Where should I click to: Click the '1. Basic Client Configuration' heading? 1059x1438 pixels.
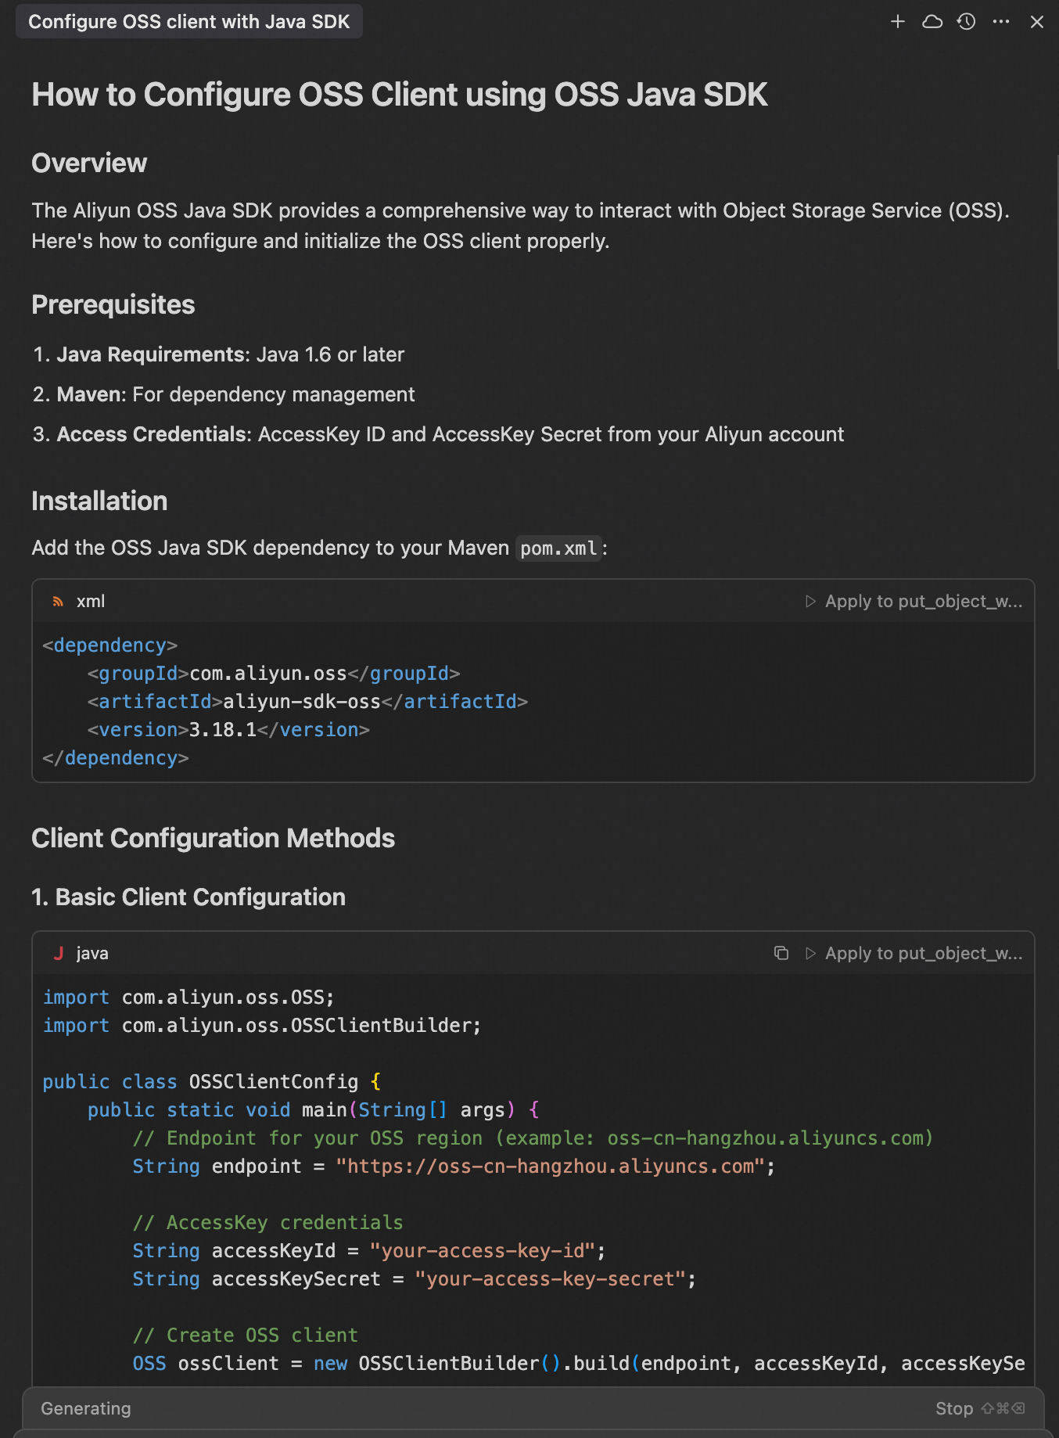pyautogui.click(x=188, y=897)
